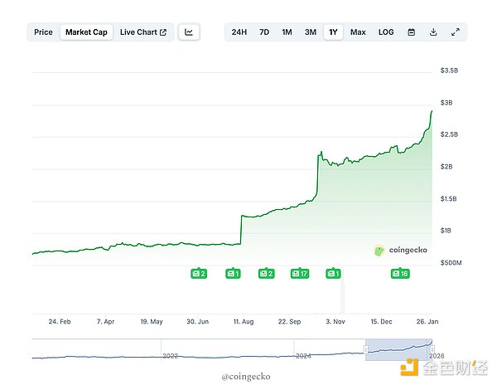
Task: Open the Live Chart external link
Action: 142,32
